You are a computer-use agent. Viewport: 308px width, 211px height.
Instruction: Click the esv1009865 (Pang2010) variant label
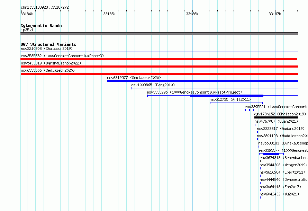(153, 85)
